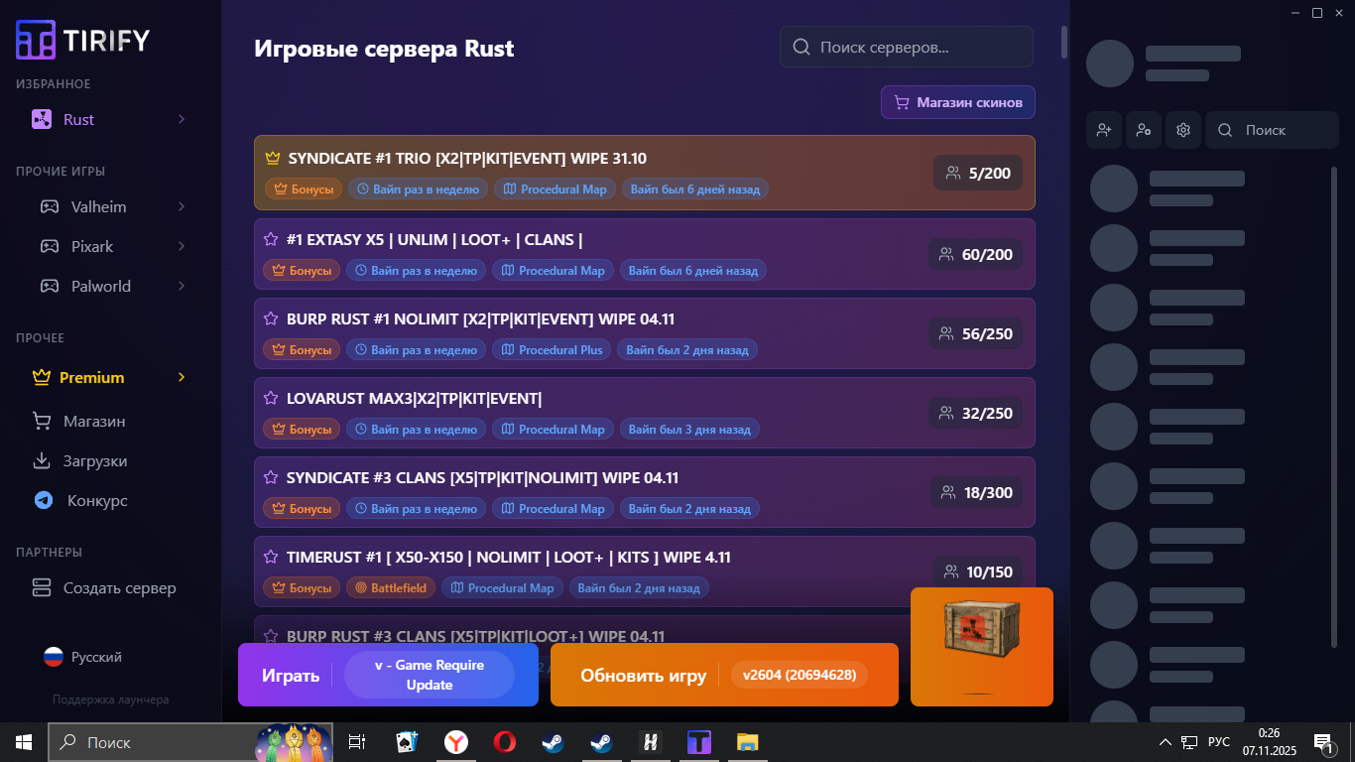Expand the Palworld chevron arrow
The image size is (1355, 762).
coord(182,286)
